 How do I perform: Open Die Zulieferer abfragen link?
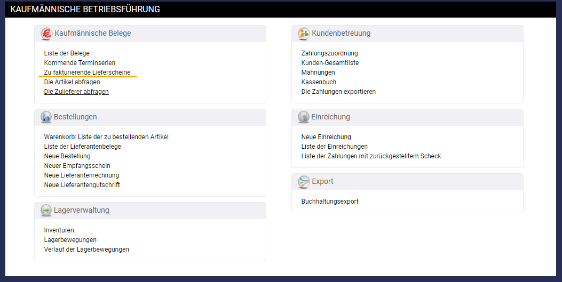coord(76,92)
